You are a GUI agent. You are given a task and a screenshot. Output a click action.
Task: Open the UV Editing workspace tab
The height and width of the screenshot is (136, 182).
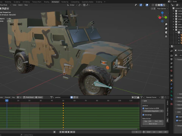point(26,2)
